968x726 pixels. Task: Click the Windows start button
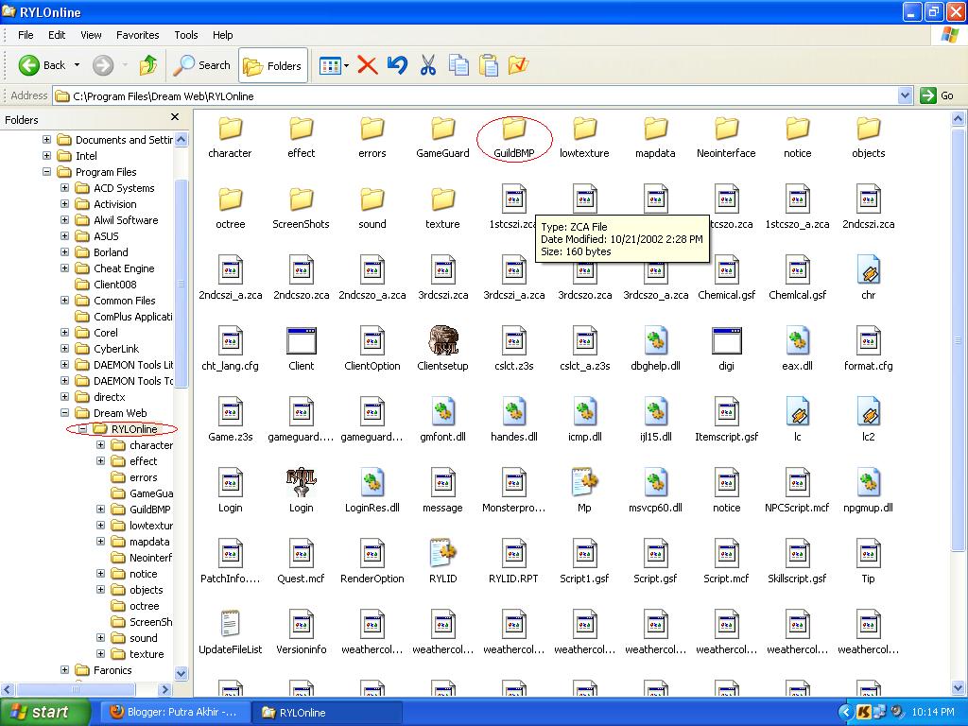(x=45, y=712)
